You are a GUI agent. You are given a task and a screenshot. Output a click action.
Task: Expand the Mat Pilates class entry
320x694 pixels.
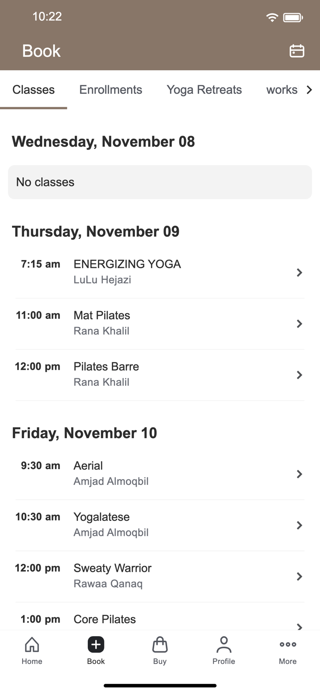tap(160, 323)
